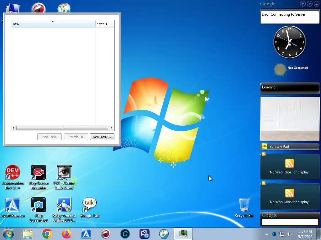The height and width of the screenshot is (240, 321).
Task: Open Avant Browser taskbar icon
Action: click(x=86, y=234)
